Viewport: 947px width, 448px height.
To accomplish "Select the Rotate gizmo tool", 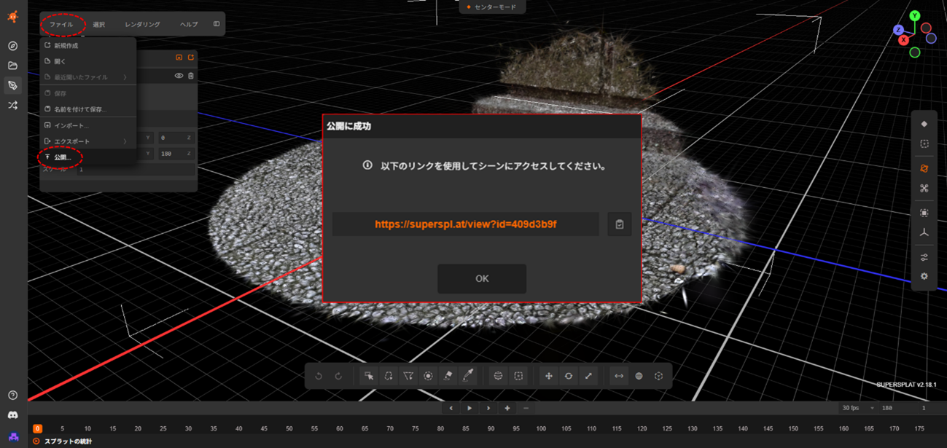I will coord(569,376).
